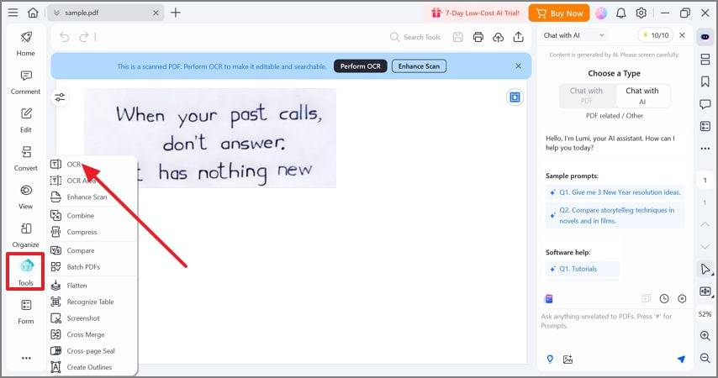Open the Home tool in sidebar
Viewport: 718px width, 378px height.
point(26,44)
